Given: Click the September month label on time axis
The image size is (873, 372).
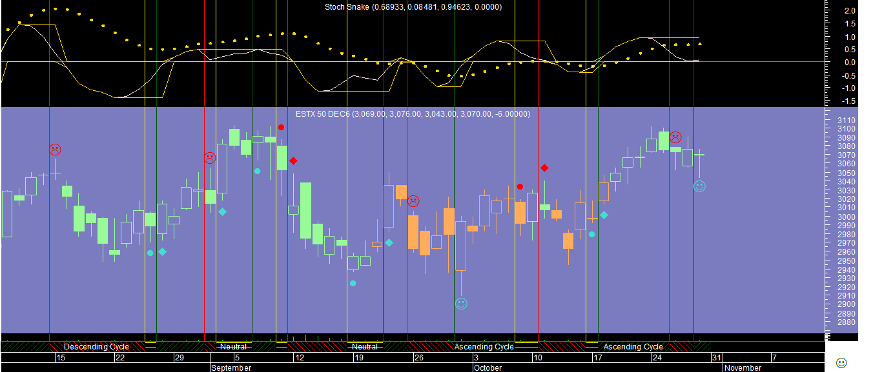Looking at the screenshot, I should coord(231,367).
